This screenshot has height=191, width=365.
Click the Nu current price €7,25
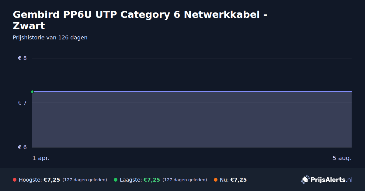238,180
